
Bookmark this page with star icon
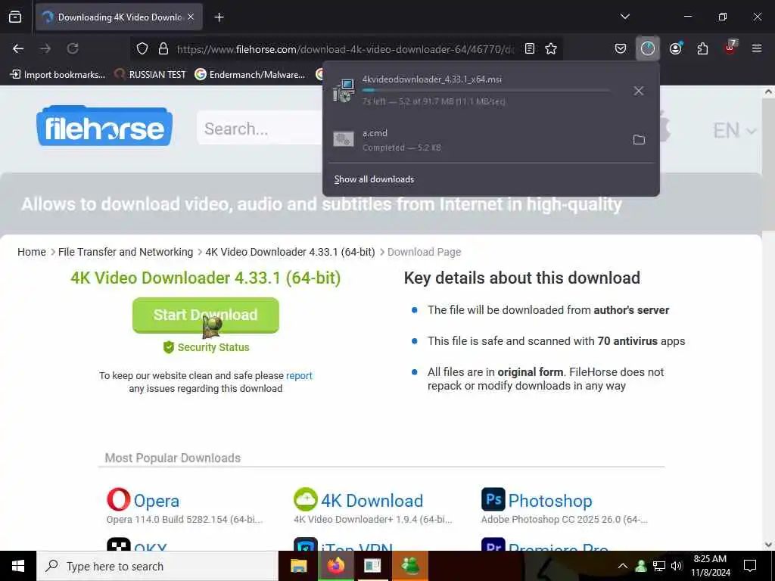tap(551, 48)
